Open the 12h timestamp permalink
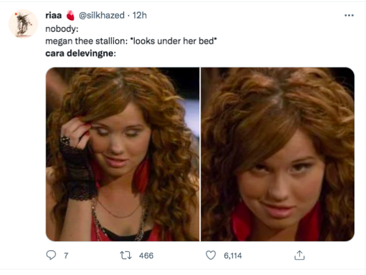 click(x=140, y=15)
